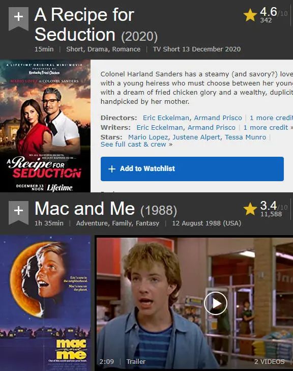Open the 12 August 1988 release date link
This screenshot has width=293, height=371.
click(x=207, y=223)
